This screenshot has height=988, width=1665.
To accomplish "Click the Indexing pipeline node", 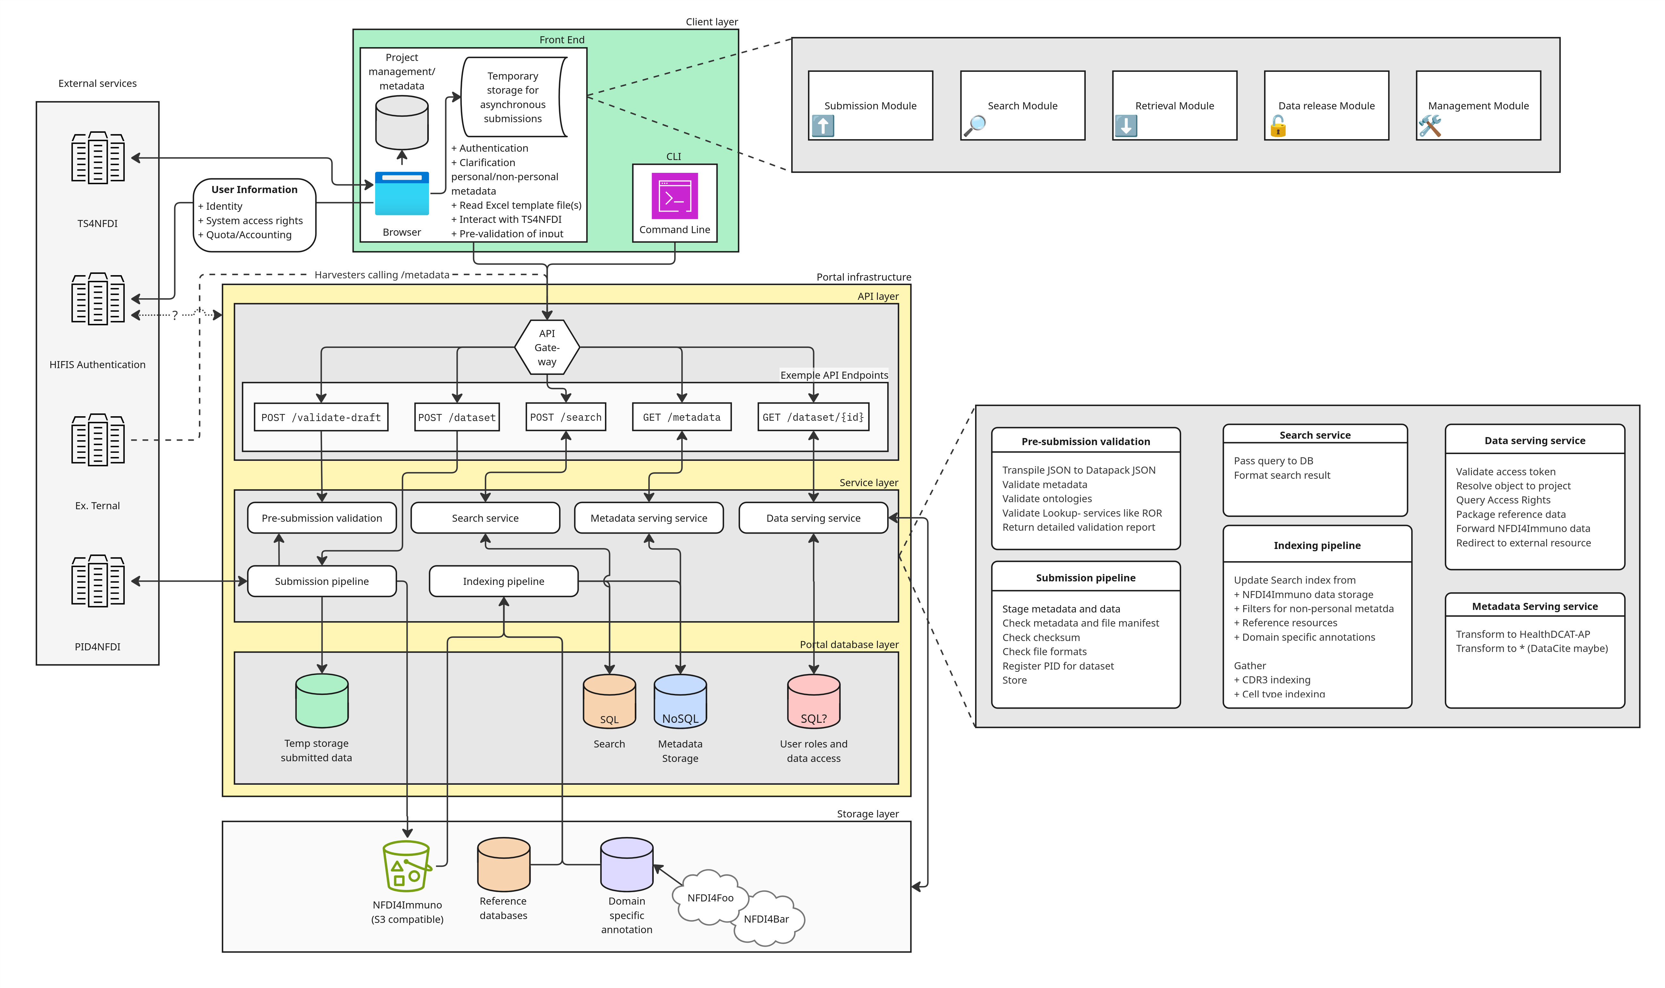I will point(503,581).
